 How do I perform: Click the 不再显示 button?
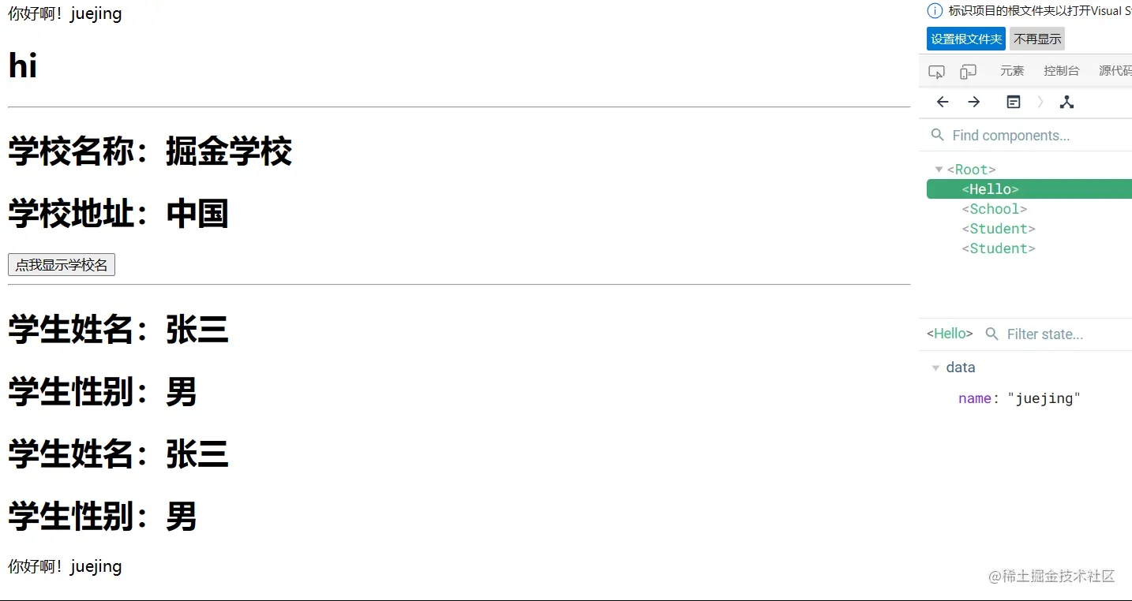(x=1037, y=39)
